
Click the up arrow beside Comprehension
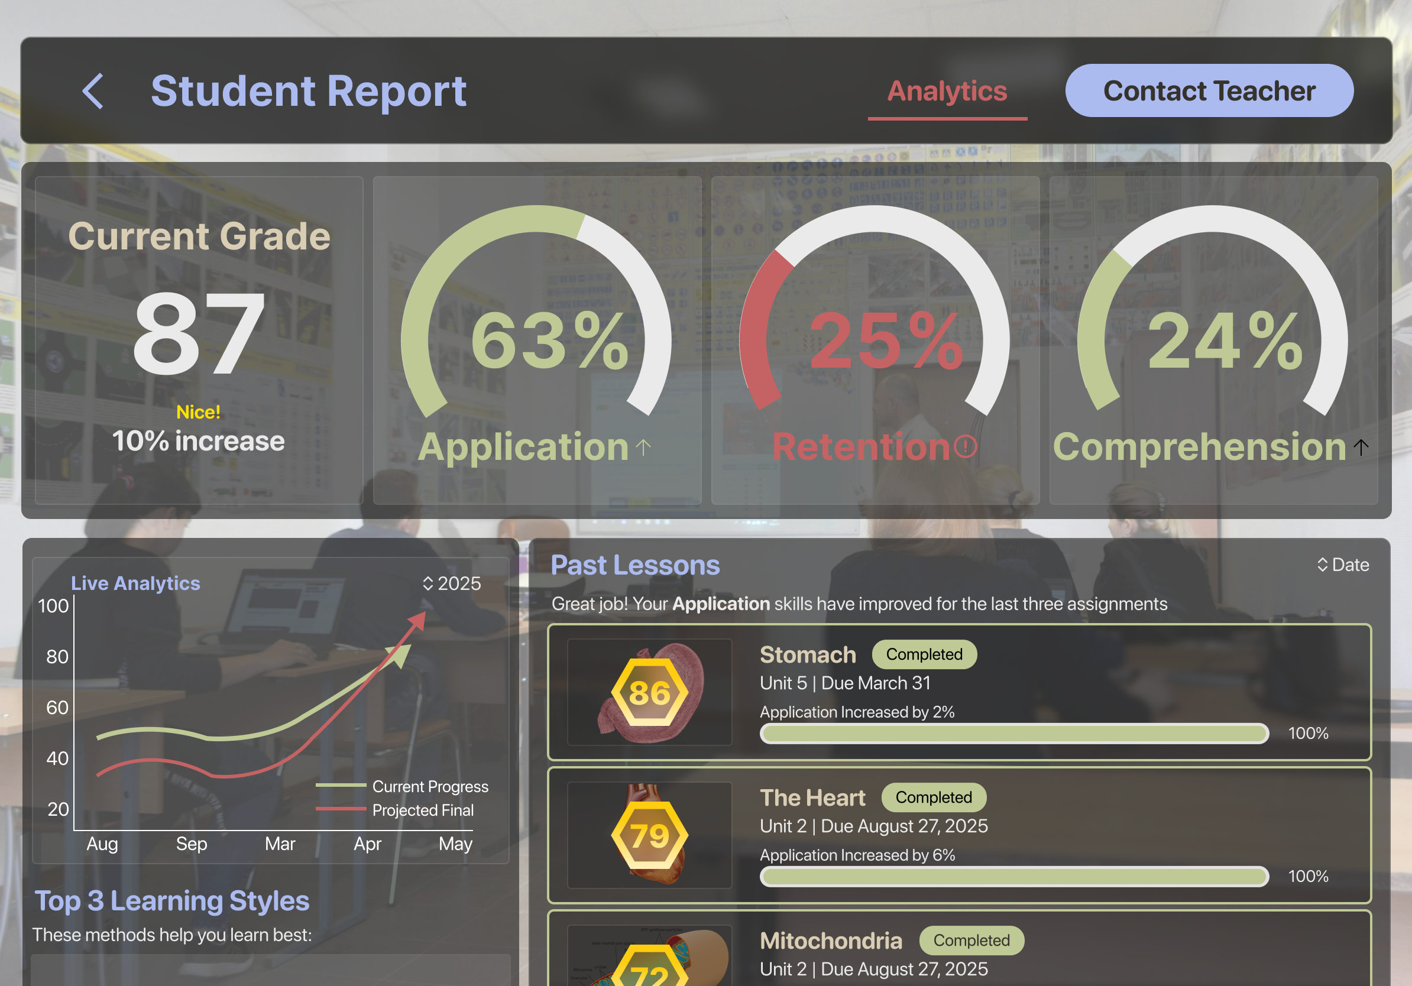[1361, 447]
